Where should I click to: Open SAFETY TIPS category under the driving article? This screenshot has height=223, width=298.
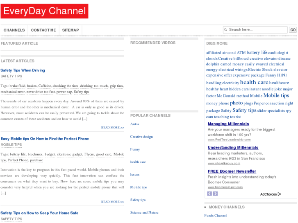point(11,76)
